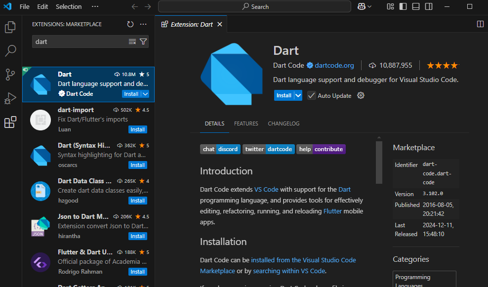
Task: Toggle bottom panel visibility
Action: point(416,6)
